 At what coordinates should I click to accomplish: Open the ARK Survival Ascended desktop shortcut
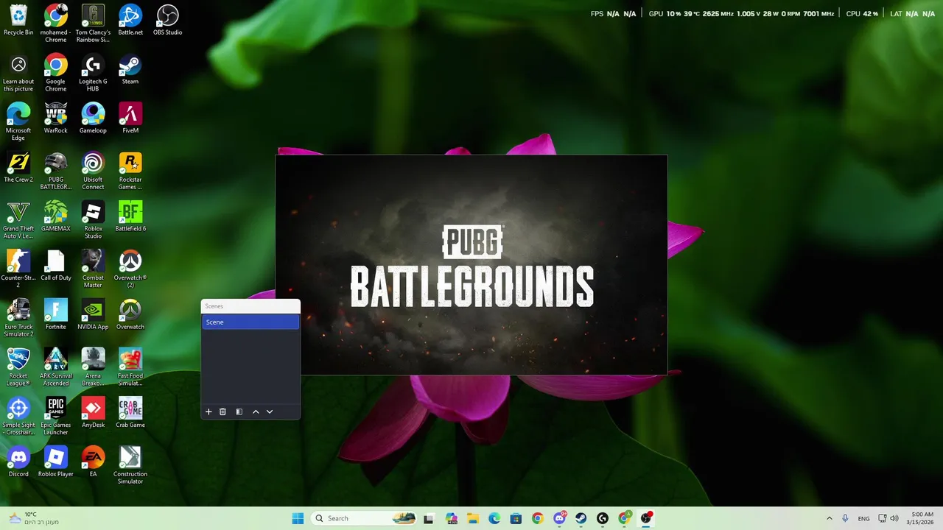55,367
